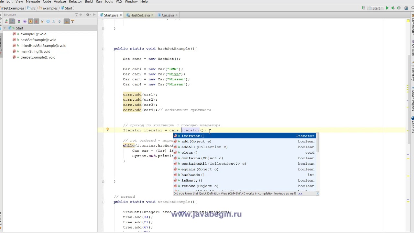Click the yellow inspection status square
Screen dimensions: 414x233
[408, 21]
